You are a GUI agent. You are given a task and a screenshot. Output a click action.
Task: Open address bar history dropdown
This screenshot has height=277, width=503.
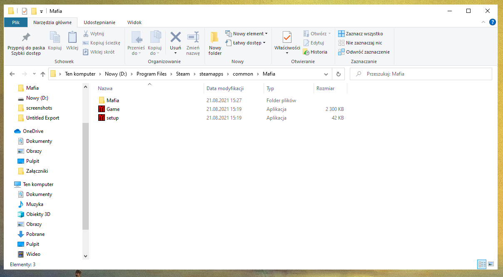tap(326, 74)
